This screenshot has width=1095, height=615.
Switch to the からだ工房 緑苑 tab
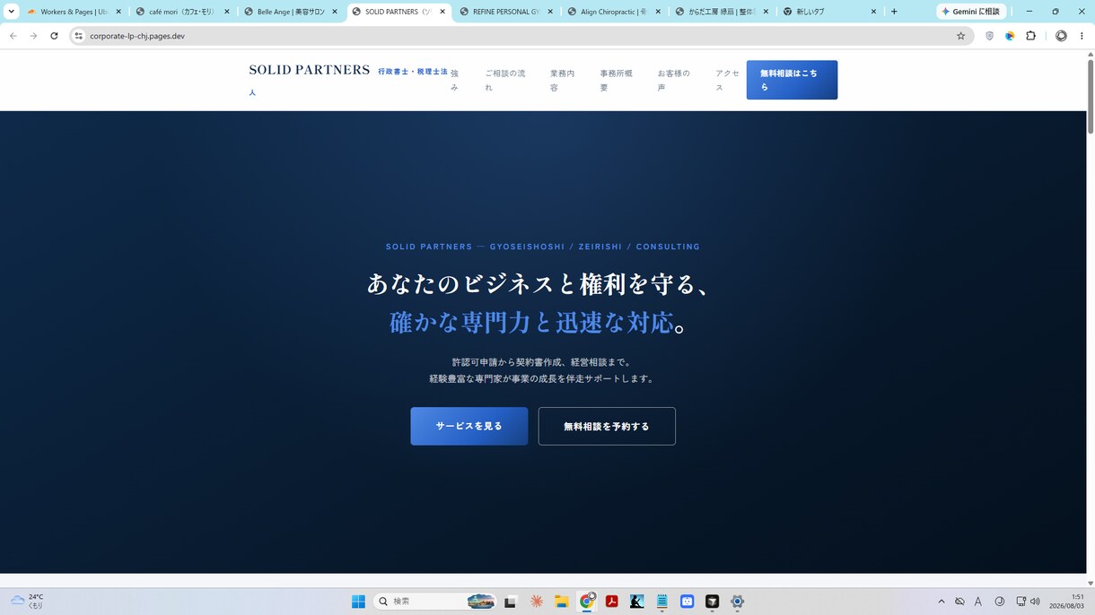[721, 12]
